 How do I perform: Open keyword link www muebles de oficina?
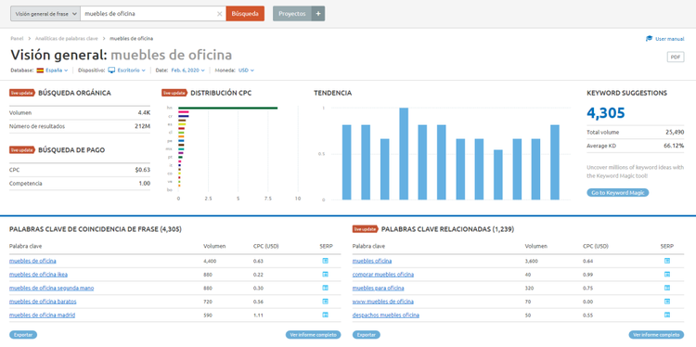tap(383, 302)
